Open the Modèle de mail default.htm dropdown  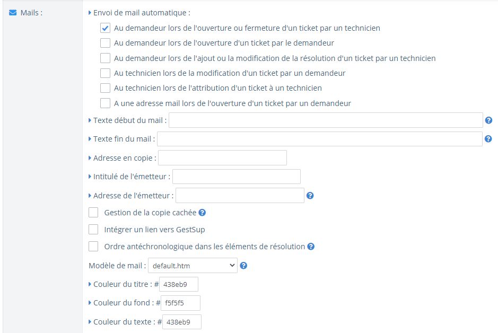[193, 265]
